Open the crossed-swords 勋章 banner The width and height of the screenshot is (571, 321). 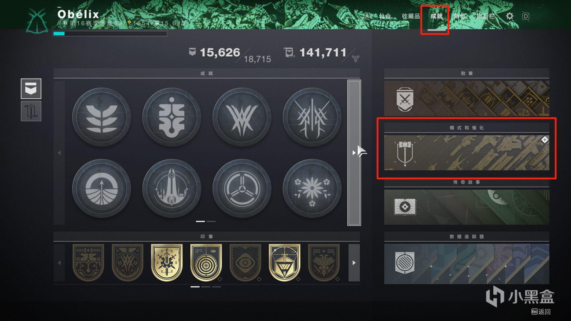tap(467, 98)
